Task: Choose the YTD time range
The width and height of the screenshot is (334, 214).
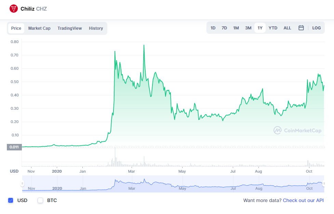Action: [x=273, y=28]
